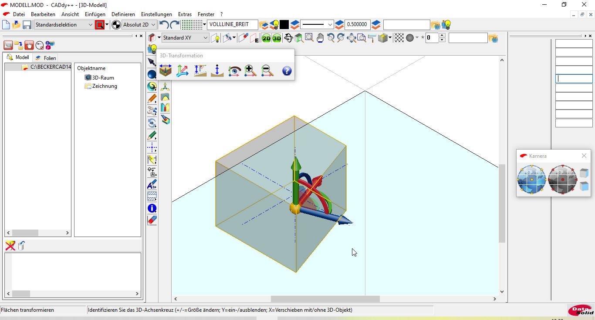Select the Zeichnung tree item
The width and height of the screenshot is (595, 320).
point(101,86)
